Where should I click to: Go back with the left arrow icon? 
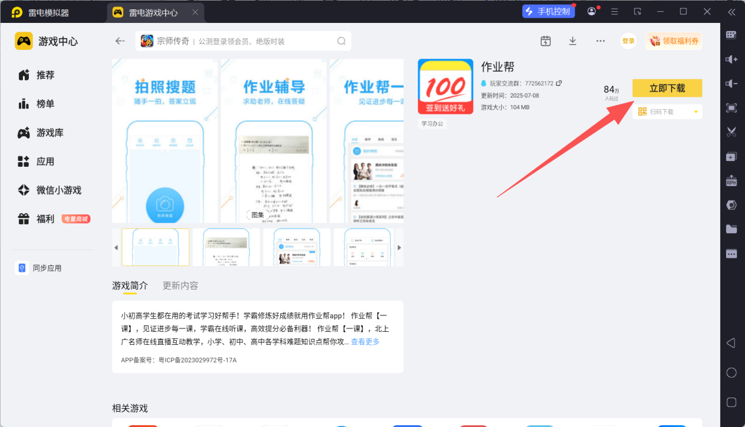(120, 41)
